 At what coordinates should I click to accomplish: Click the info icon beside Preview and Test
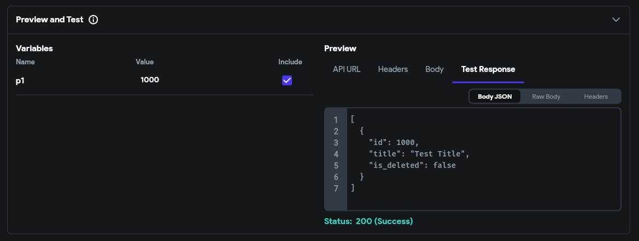[93, 20]
